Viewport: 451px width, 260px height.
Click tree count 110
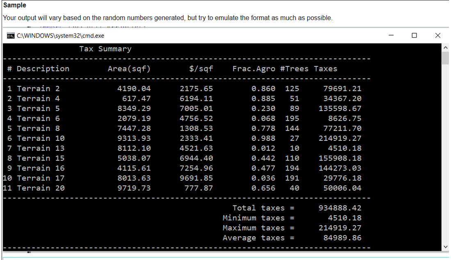(x=292, y=158)
